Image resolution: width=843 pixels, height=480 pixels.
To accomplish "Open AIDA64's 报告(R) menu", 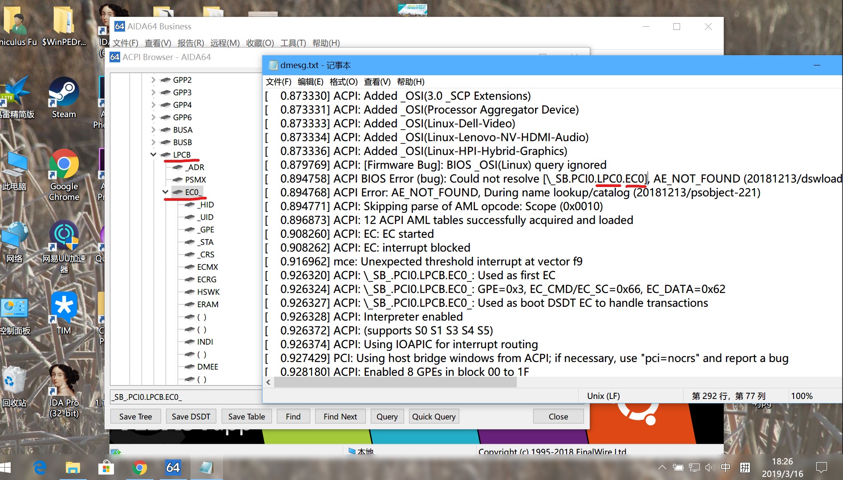I will [x=190, y=43].
